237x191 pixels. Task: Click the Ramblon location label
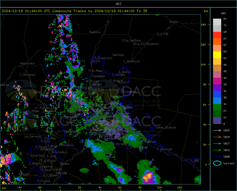(x=95, y=32)
